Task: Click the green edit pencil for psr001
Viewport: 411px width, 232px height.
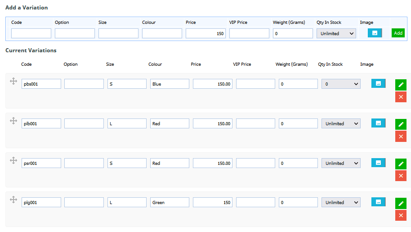Action: tap(401, 164)
